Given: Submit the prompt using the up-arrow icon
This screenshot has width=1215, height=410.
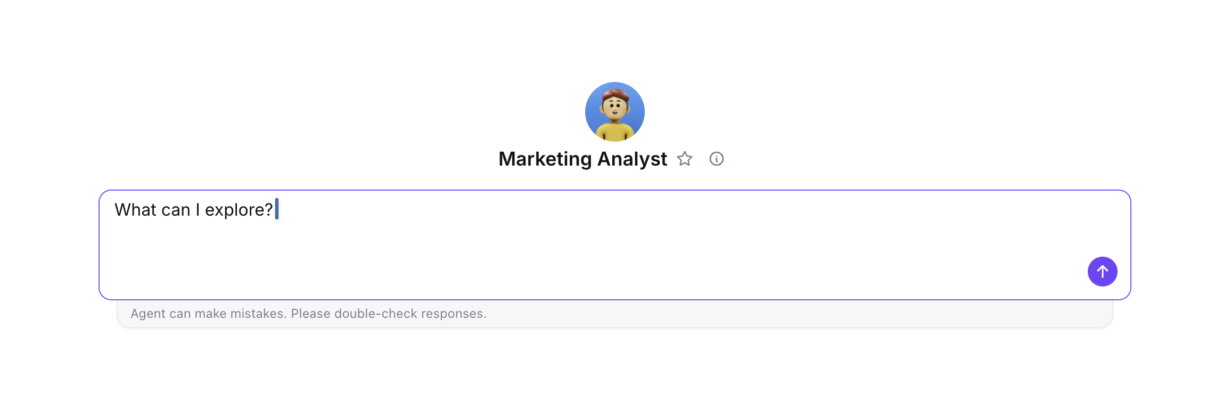Looking at the screenshot, I should (x=1102, y=272).
